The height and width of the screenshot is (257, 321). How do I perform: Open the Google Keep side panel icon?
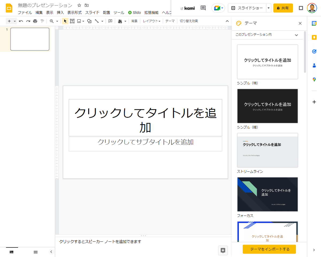point(314,37)
